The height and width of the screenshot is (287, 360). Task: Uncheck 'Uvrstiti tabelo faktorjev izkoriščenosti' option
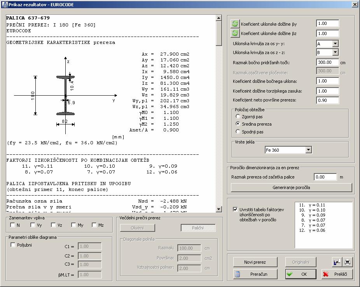coord(235,209)
